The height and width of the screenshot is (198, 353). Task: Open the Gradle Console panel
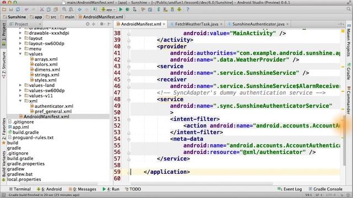click(x=325, y=189)
